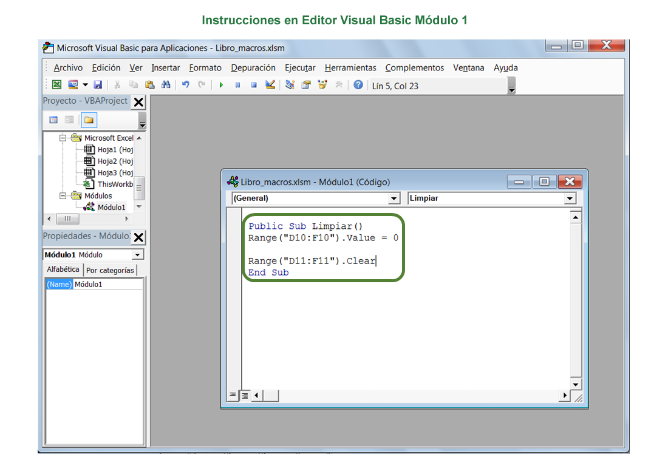
Task: Click the Copy icon in the toolbar
Action: click(134, 85)
